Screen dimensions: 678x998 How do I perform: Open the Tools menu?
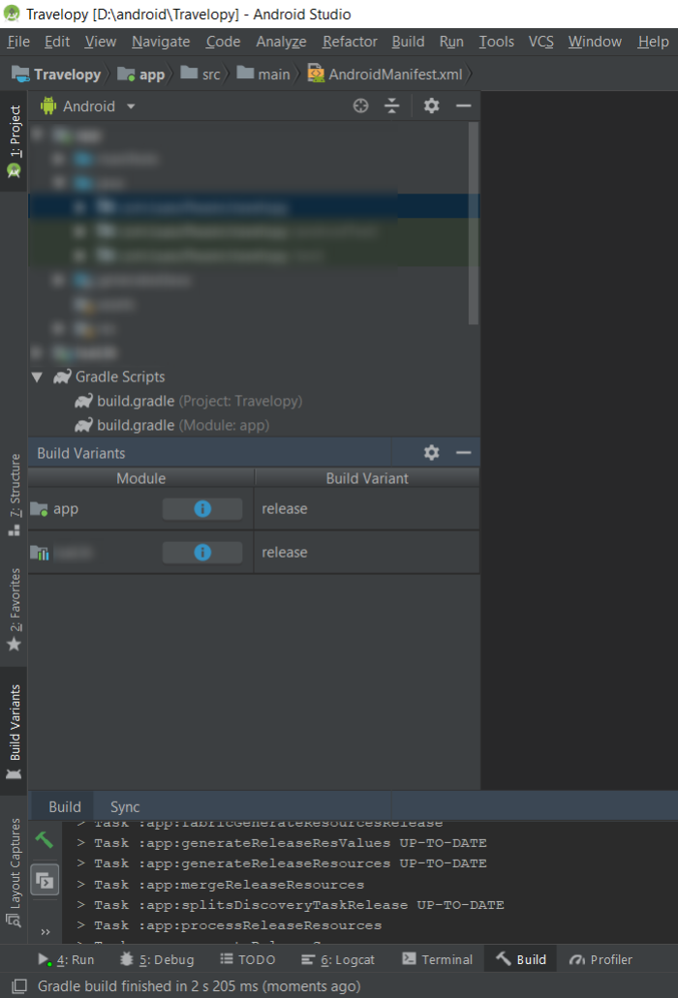tap(496, 42)
